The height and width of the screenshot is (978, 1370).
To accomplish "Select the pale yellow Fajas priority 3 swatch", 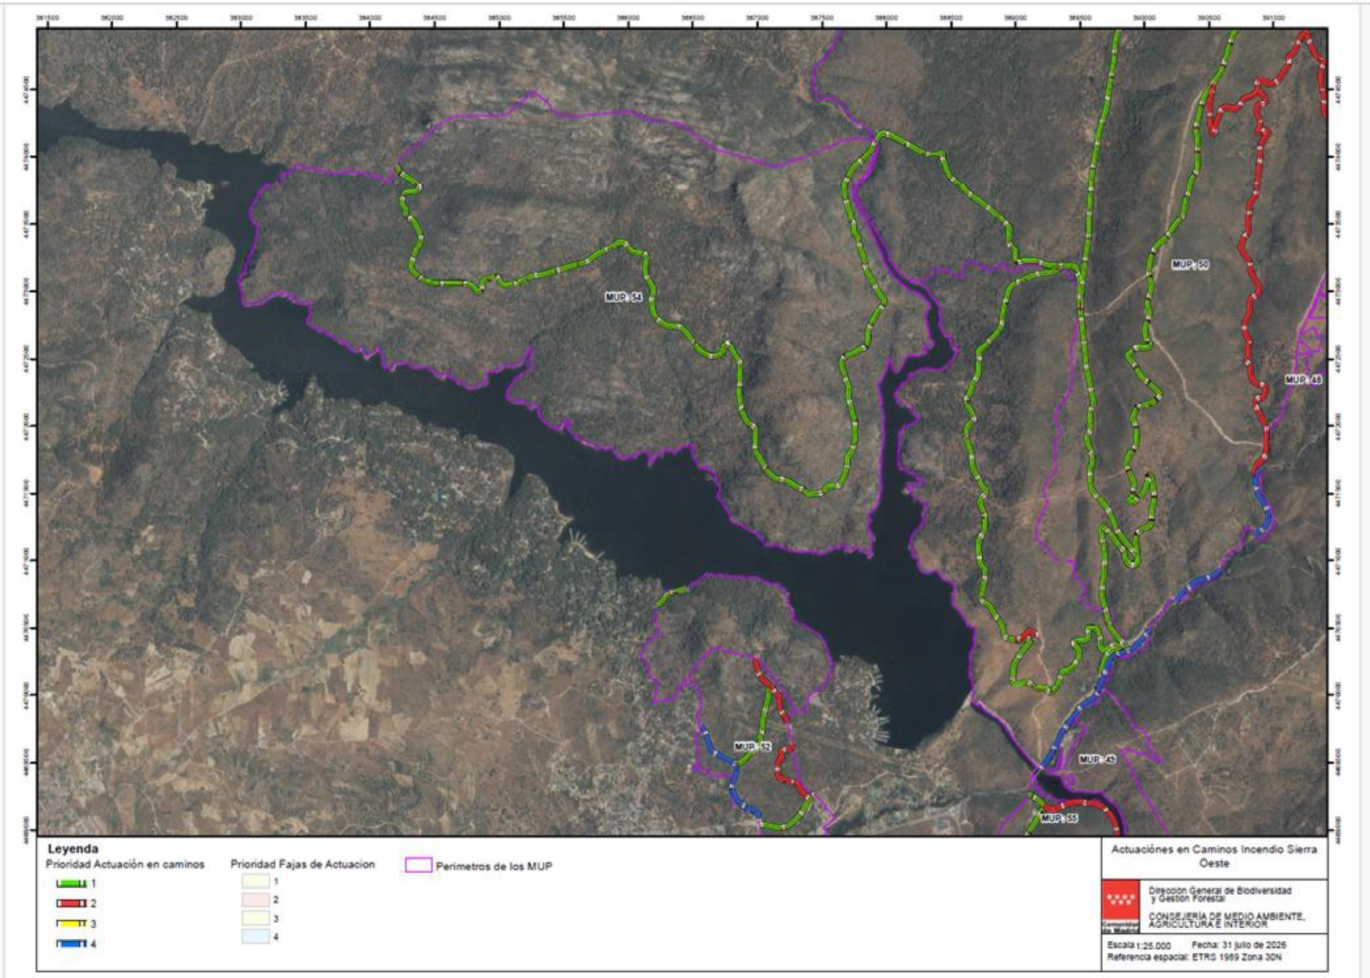I will 256,918.
